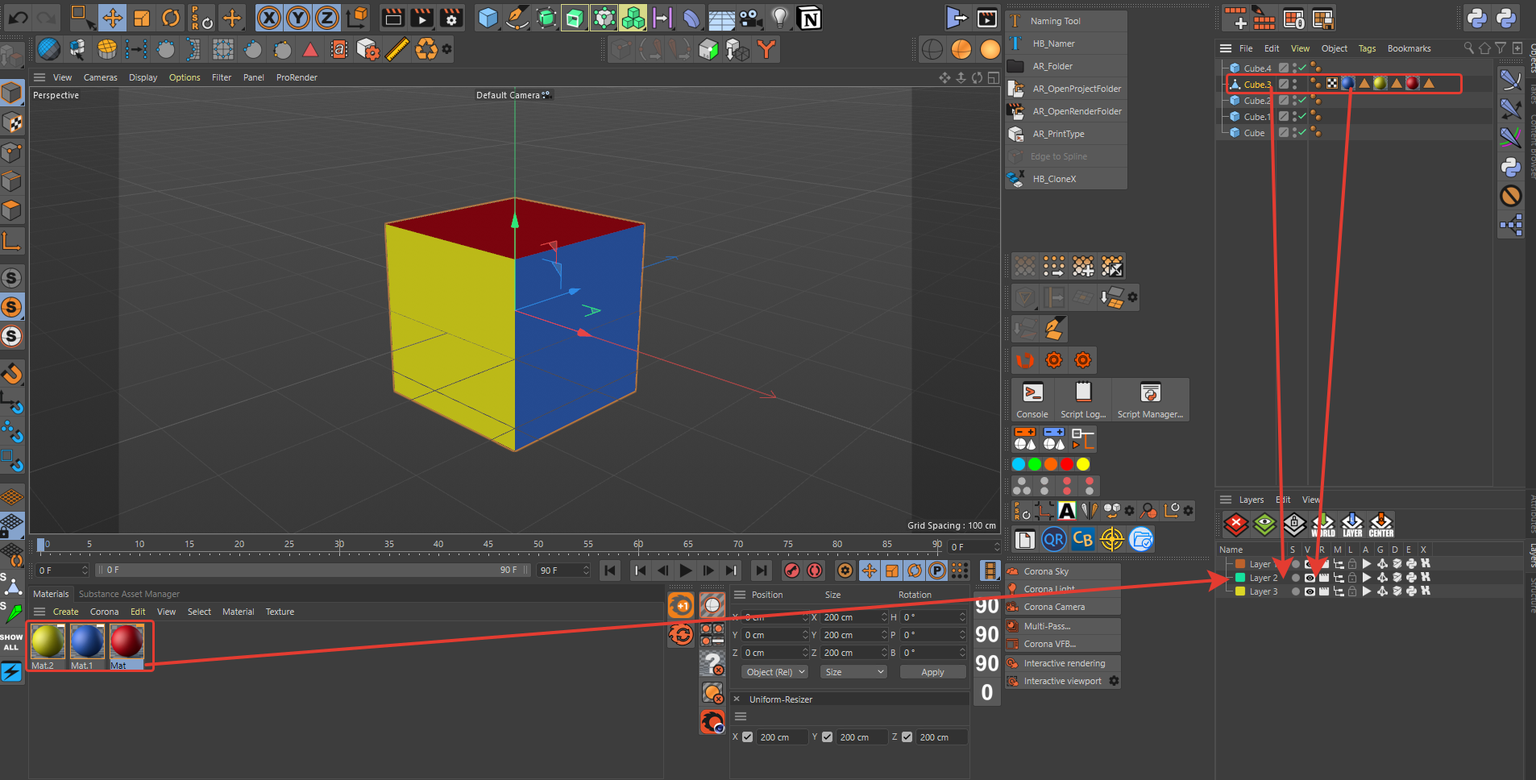Select the Move tool in top toolbar
Image resolution: width=1536 pixels, height=780 pixels.
[113, 17]
